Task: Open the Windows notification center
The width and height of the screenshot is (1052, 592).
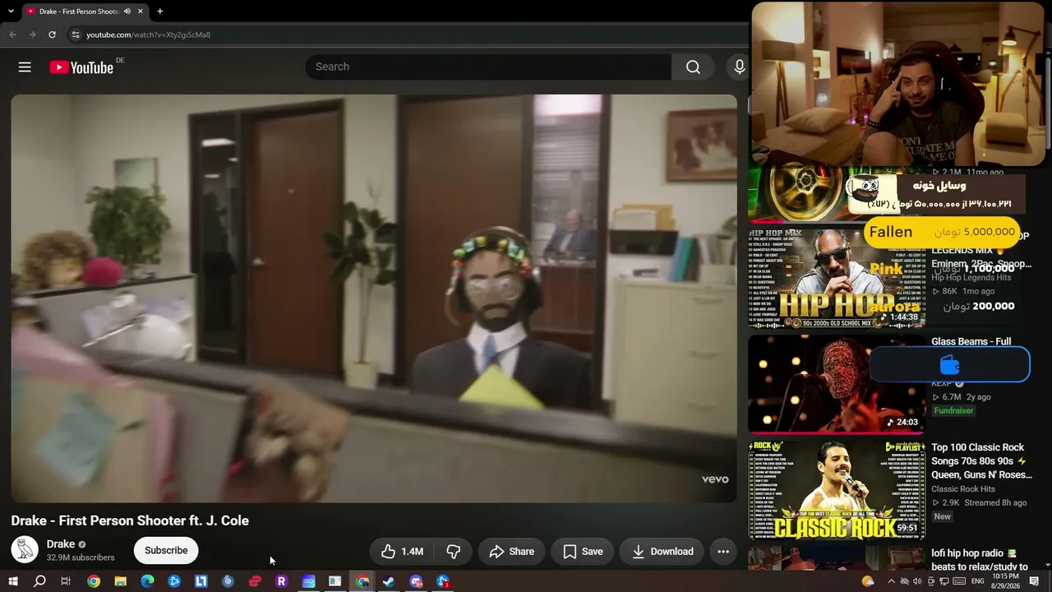Action: [x=1035, y=582]
